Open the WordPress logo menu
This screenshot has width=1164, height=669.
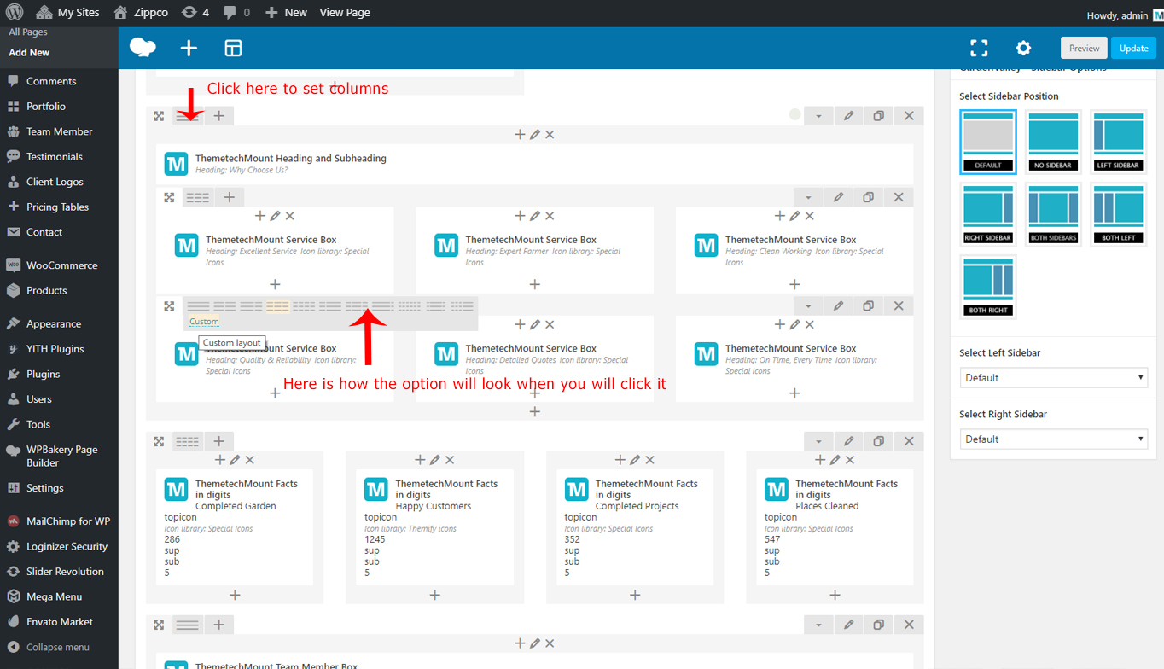(14, 13)
